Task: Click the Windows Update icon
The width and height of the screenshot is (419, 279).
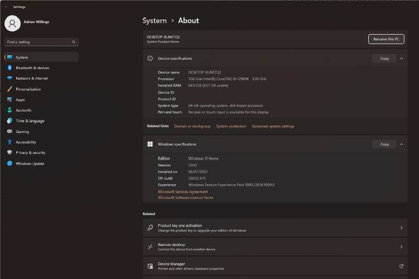Action: pos(9,163)
